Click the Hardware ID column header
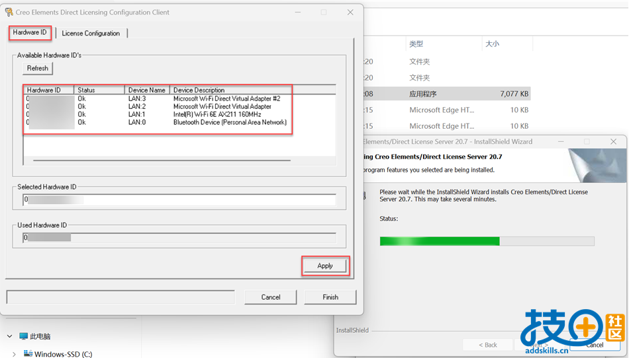Screen dimensions: 629x358 coord(49,90)
